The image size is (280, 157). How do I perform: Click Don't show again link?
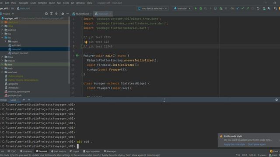click(x=257, y=144)
